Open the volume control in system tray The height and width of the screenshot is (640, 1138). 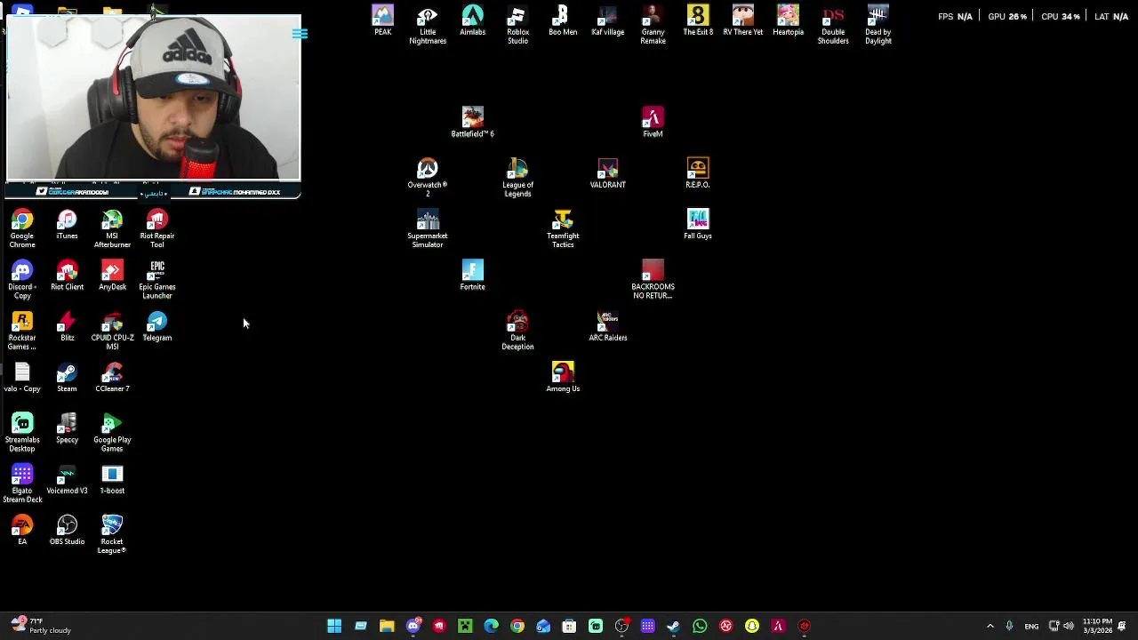pos(1069,626)
